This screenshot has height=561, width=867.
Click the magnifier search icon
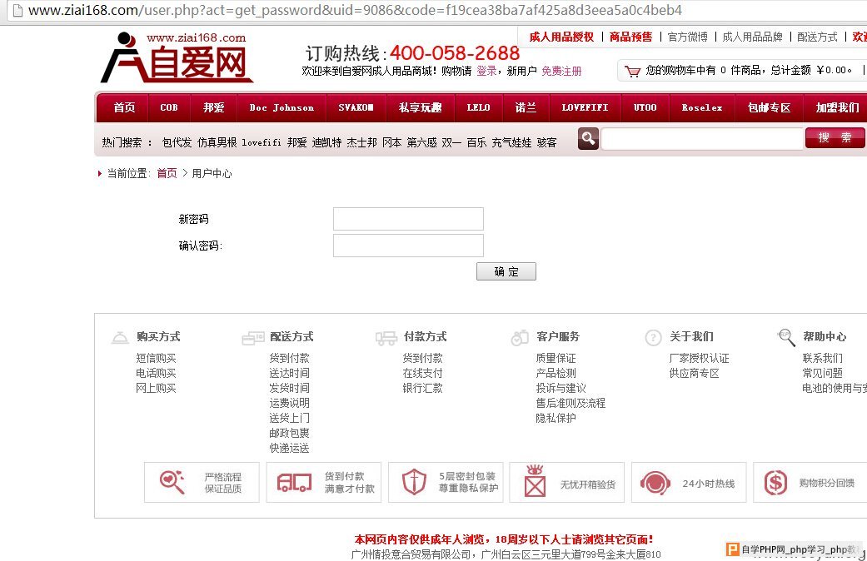click(588, 138)
